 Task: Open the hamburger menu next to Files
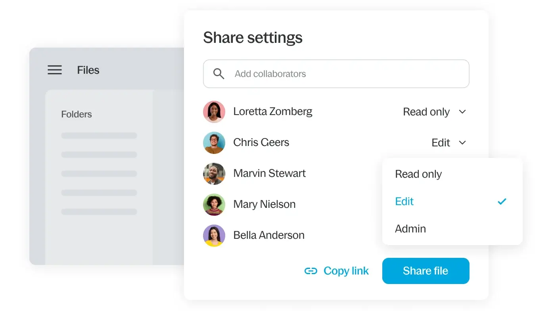[55, 70]
